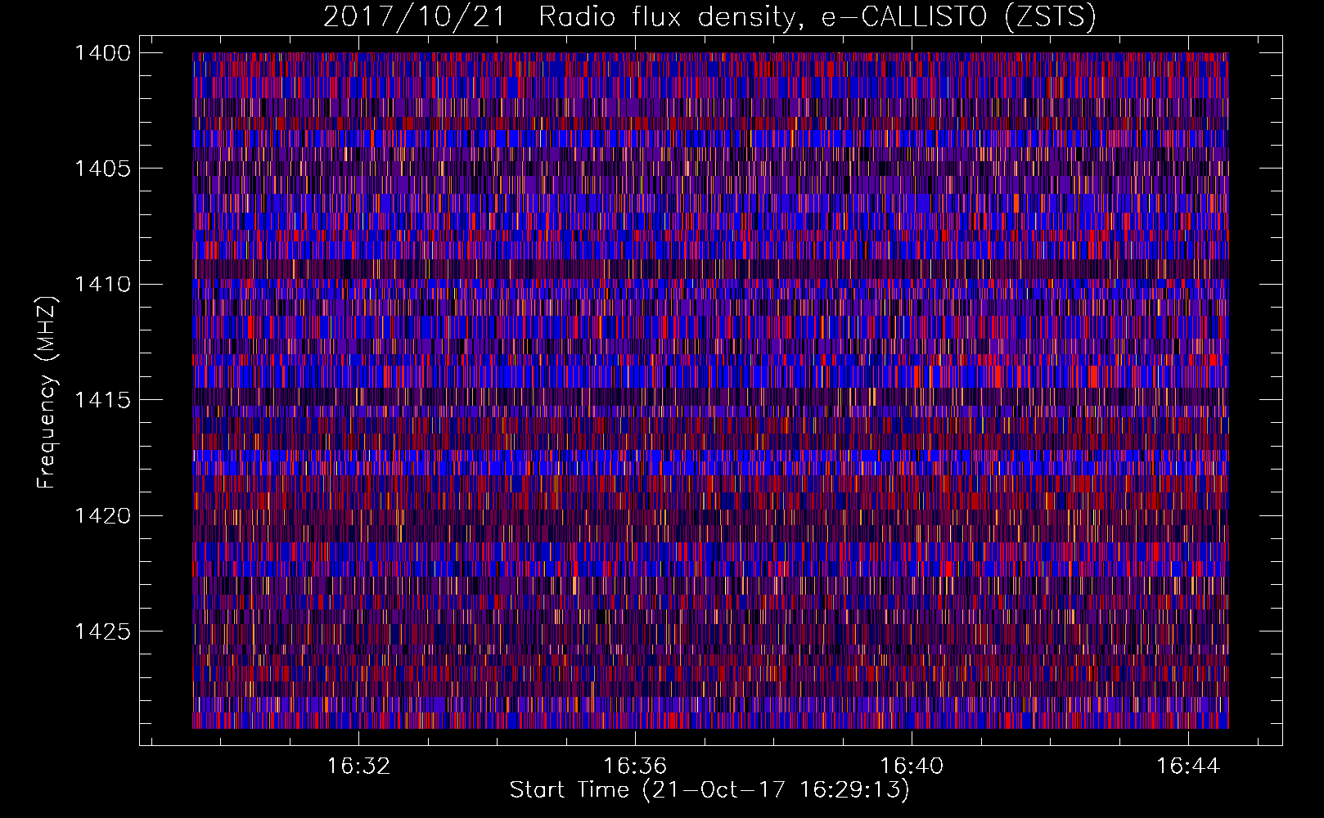Click the 1400 frequency tick label
This screenshot has width=1324, height=818.
pos(102,53)
